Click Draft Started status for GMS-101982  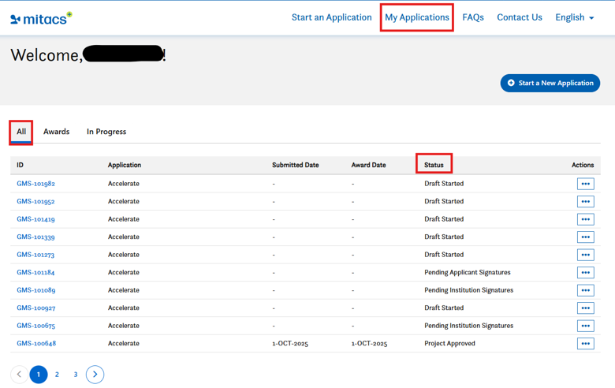444,184
